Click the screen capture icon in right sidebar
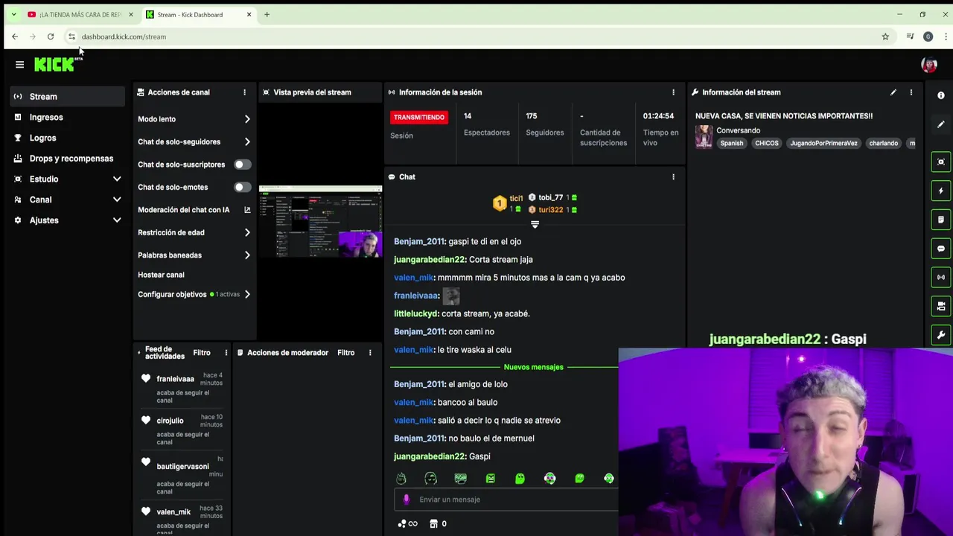 coord(941,162)
